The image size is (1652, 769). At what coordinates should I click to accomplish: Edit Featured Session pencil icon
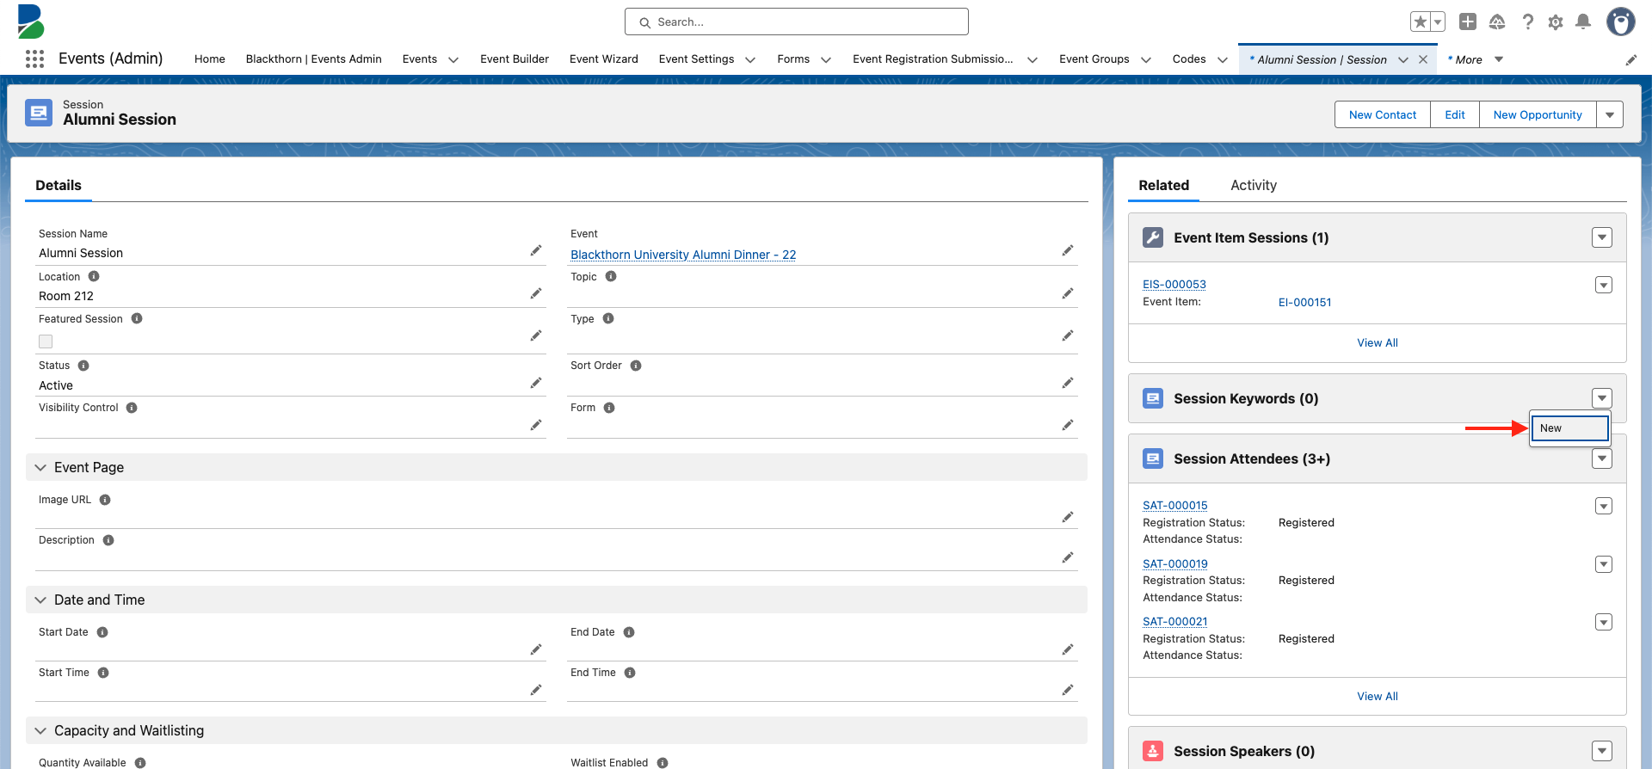click(x=536, y=335)
